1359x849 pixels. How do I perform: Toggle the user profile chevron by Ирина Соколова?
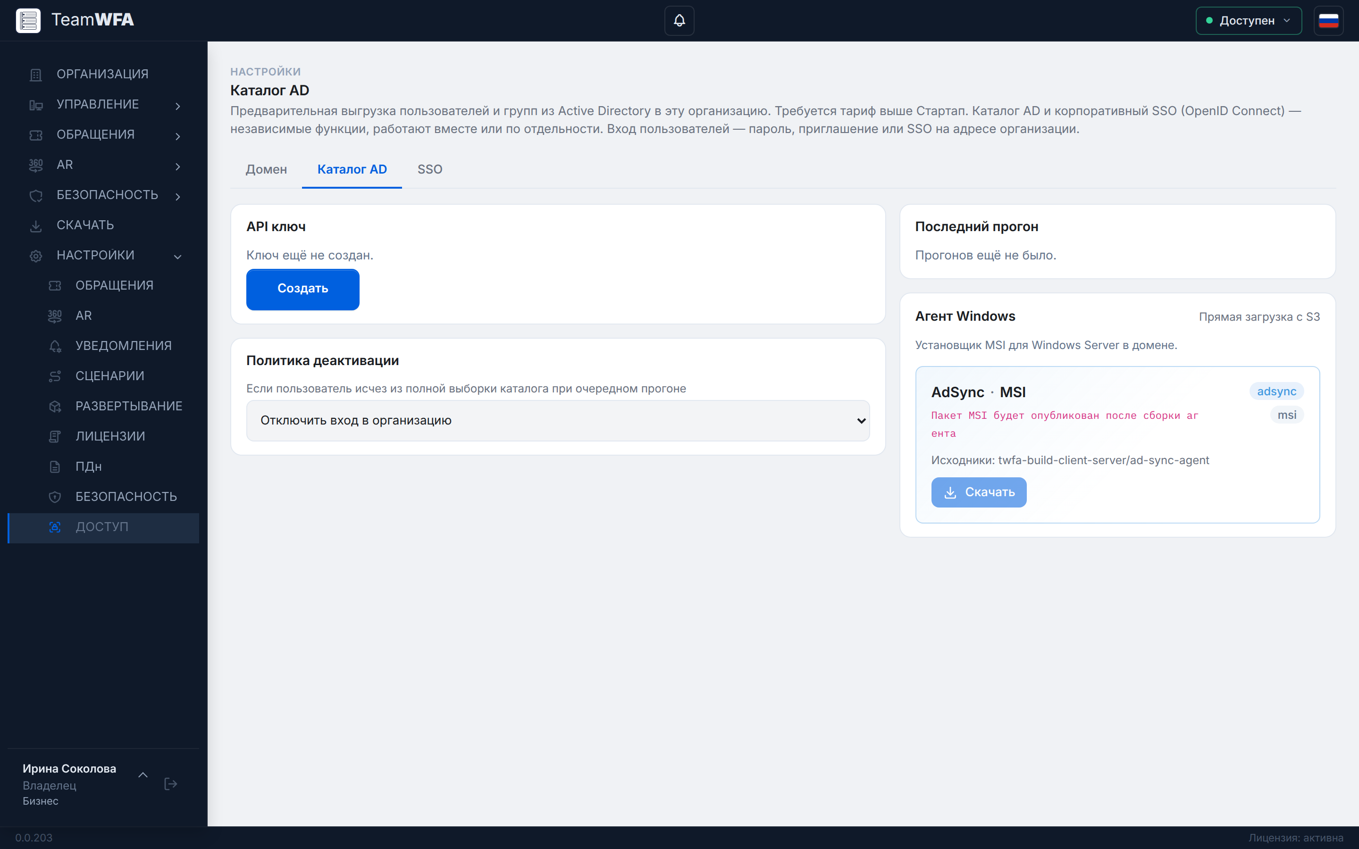(143, 775)
